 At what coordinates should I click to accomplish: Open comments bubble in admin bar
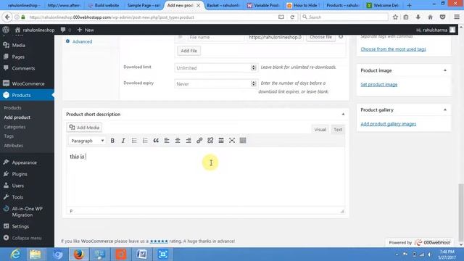click(x=65, y=30)
